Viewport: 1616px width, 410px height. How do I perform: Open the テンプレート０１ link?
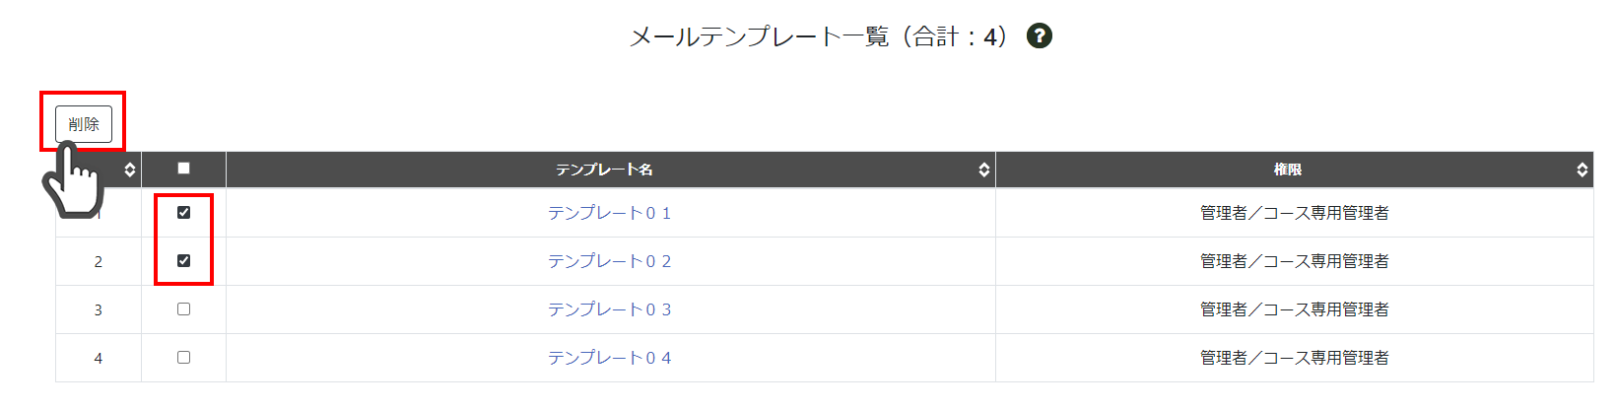click(x=610, y=213)
